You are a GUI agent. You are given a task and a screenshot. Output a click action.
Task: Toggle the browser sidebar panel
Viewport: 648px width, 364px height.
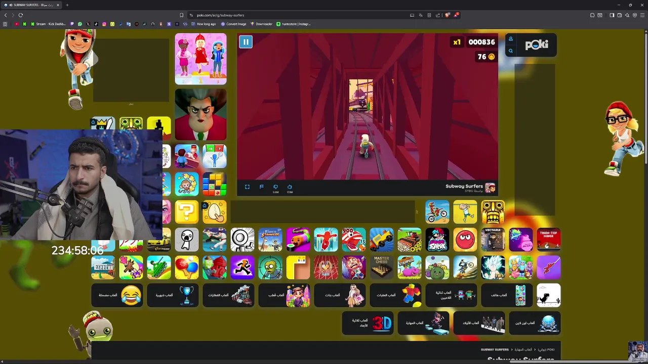(x=612, y=15)
